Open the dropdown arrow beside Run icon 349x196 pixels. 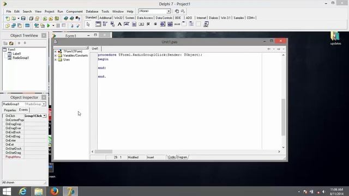[x=53, y=26]
